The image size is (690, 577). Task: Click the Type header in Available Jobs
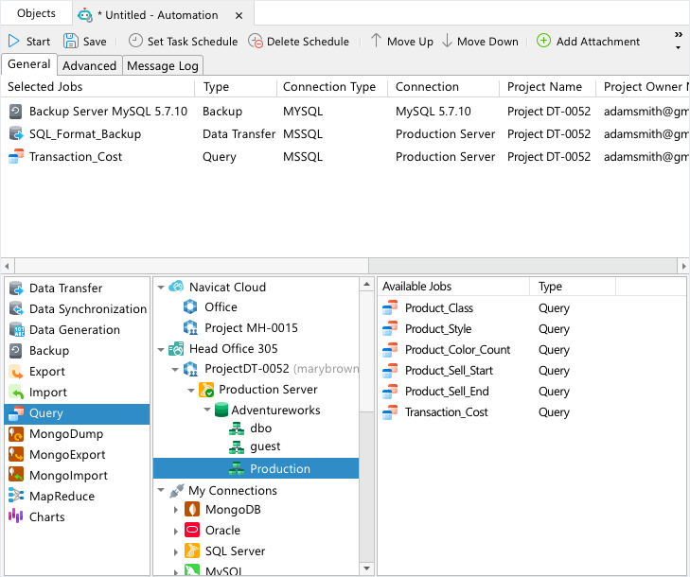pyautogui.click(x=573, y=287)
